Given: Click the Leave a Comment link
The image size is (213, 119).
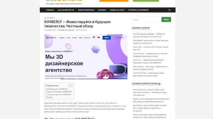Looking at the screenshot, I should click(x=81, y=30).
